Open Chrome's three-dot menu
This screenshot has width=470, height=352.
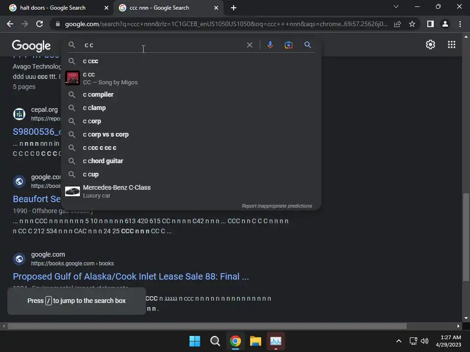[x=460, y=24]
